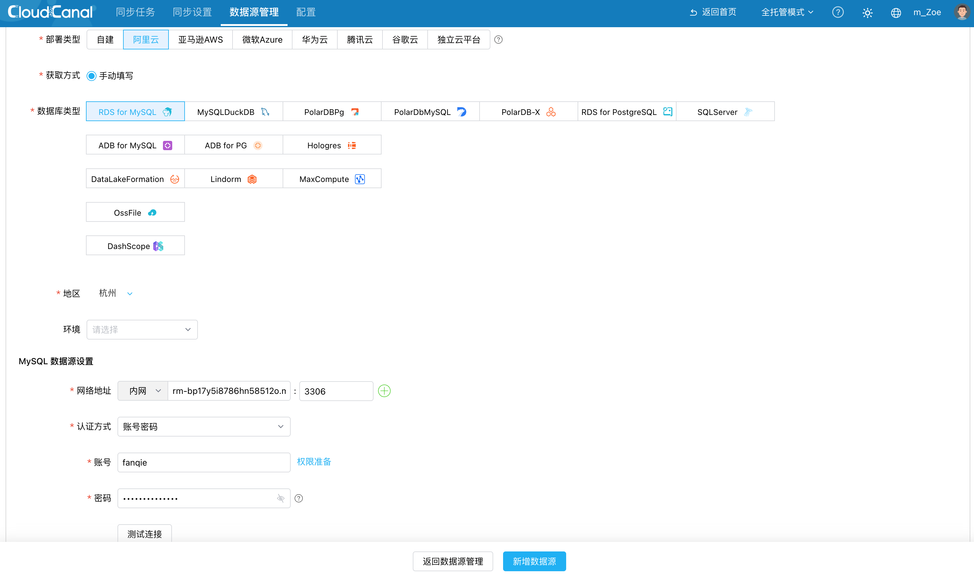974x574 pixels.
Task: Select SQLServer database type
Action: click(x=725, y=112)
